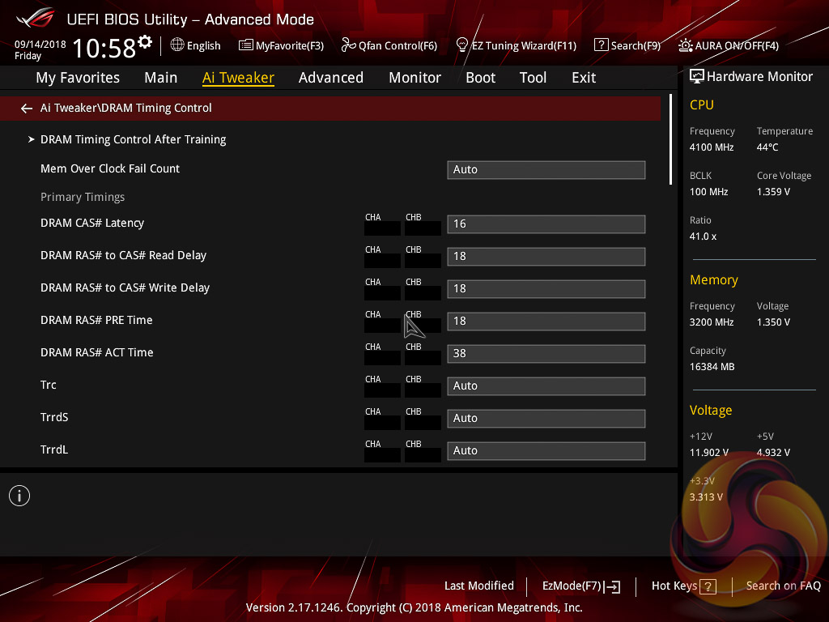Click the Trc label
The height and width of the screenshot is (622, 829).
tap(48, 385)
